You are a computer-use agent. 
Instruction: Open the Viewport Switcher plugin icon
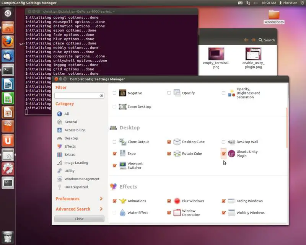coord(122,165)
